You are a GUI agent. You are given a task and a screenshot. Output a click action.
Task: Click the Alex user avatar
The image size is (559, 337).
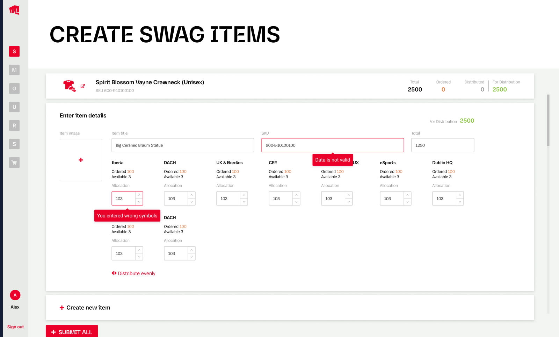point(15,295)
